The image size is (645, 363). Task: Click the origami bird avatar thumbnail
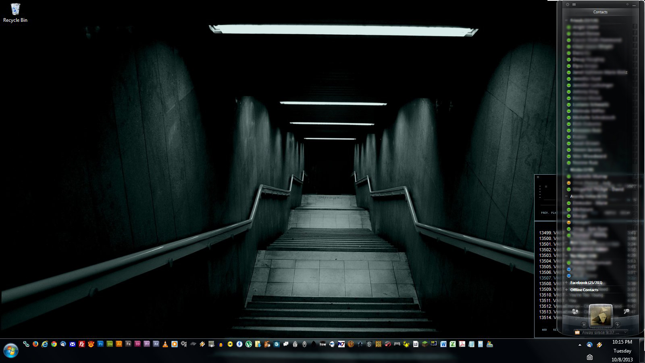click(601, 316)
